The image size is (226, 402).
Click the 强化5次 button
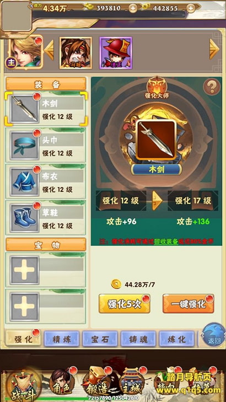(125, 304)
